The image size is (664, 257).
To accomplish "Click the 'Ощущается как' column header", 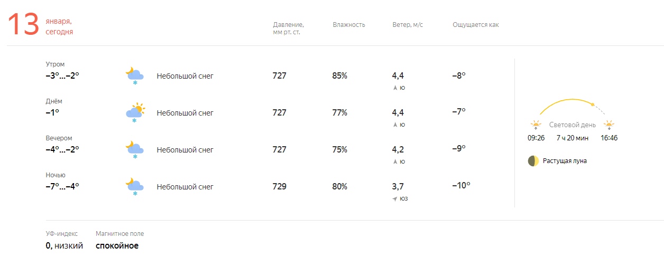I will coord(475,25).
